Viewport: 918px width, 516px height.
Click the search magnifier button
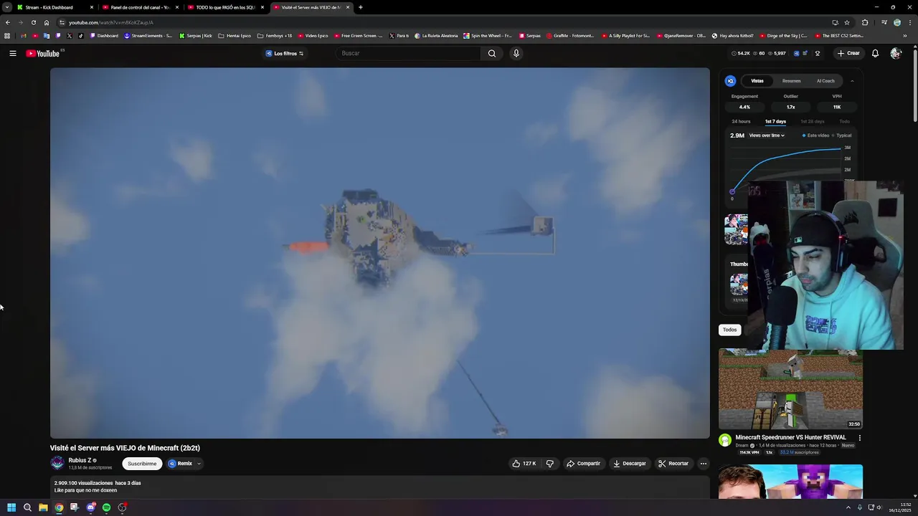coord(492,53)
